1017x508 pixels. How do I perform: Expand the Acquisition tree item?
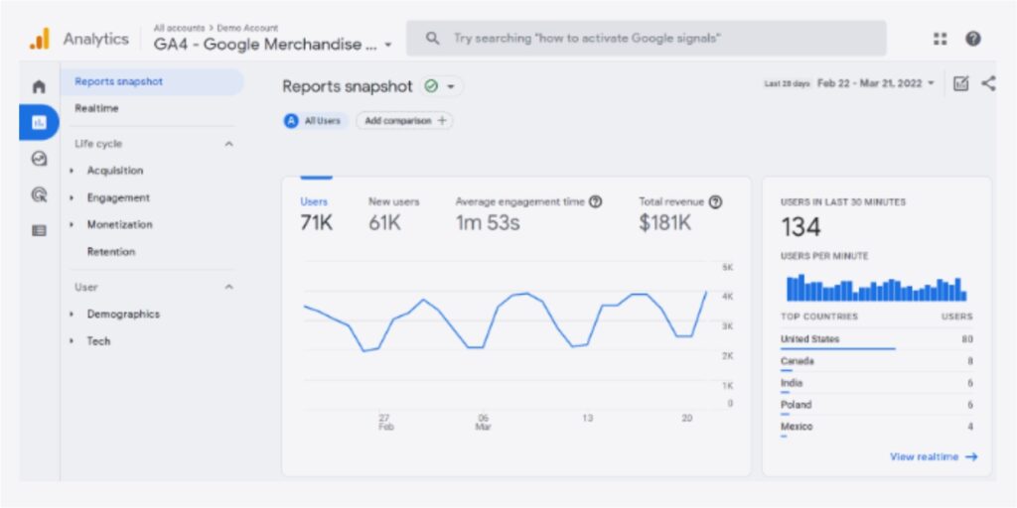[x=72, y=171]
